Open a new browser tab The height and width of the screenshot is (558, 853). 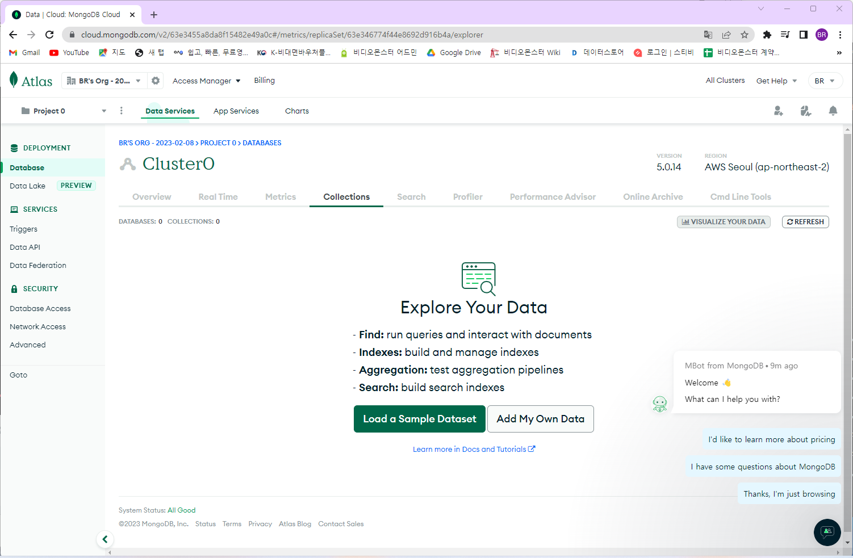[154, 15]
